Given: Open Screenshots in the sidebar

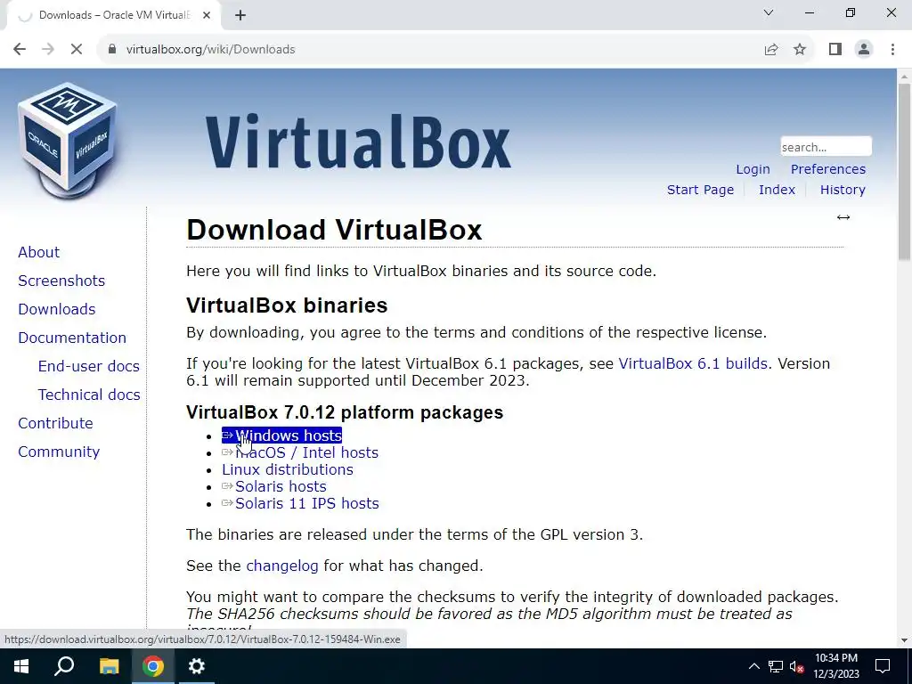Looking at the screenshot, I should pos(61,281).
